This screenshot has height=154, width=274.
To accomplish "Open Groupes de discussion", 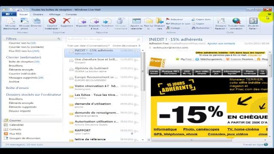I will [25, 138].
